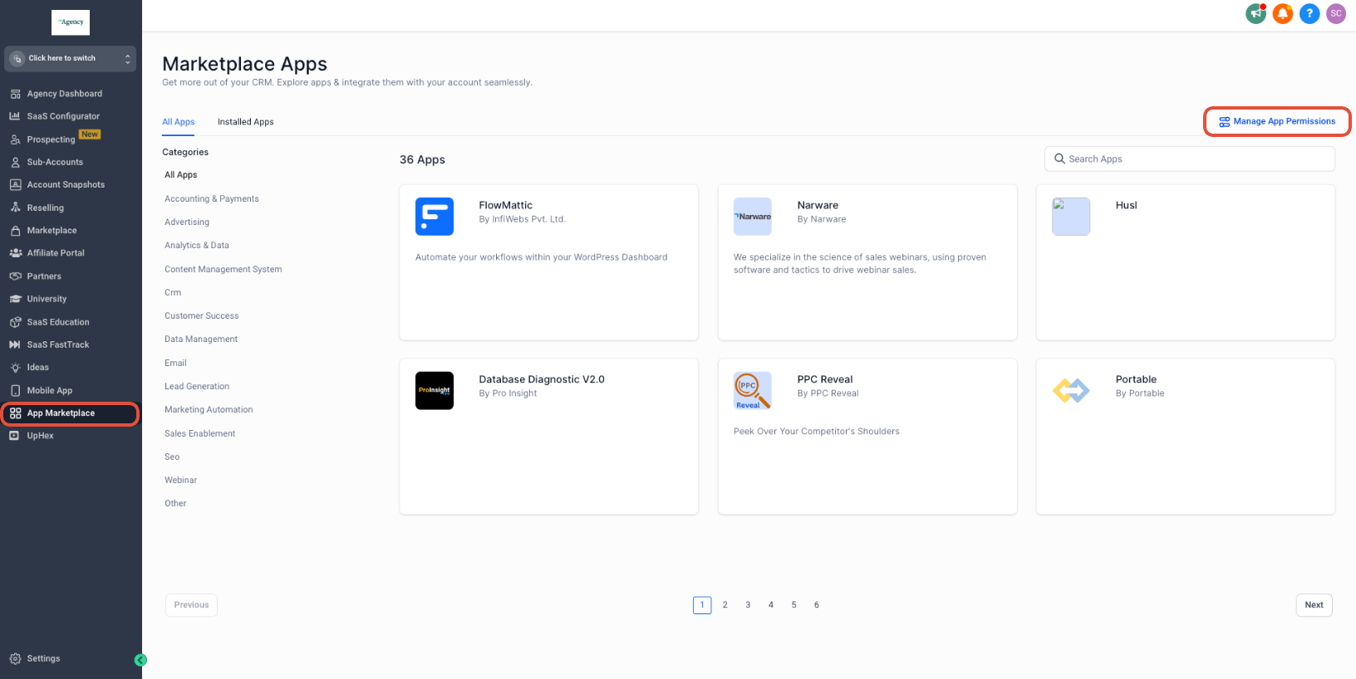
Task: Select the Webinar category
Action: pos(181,481)
